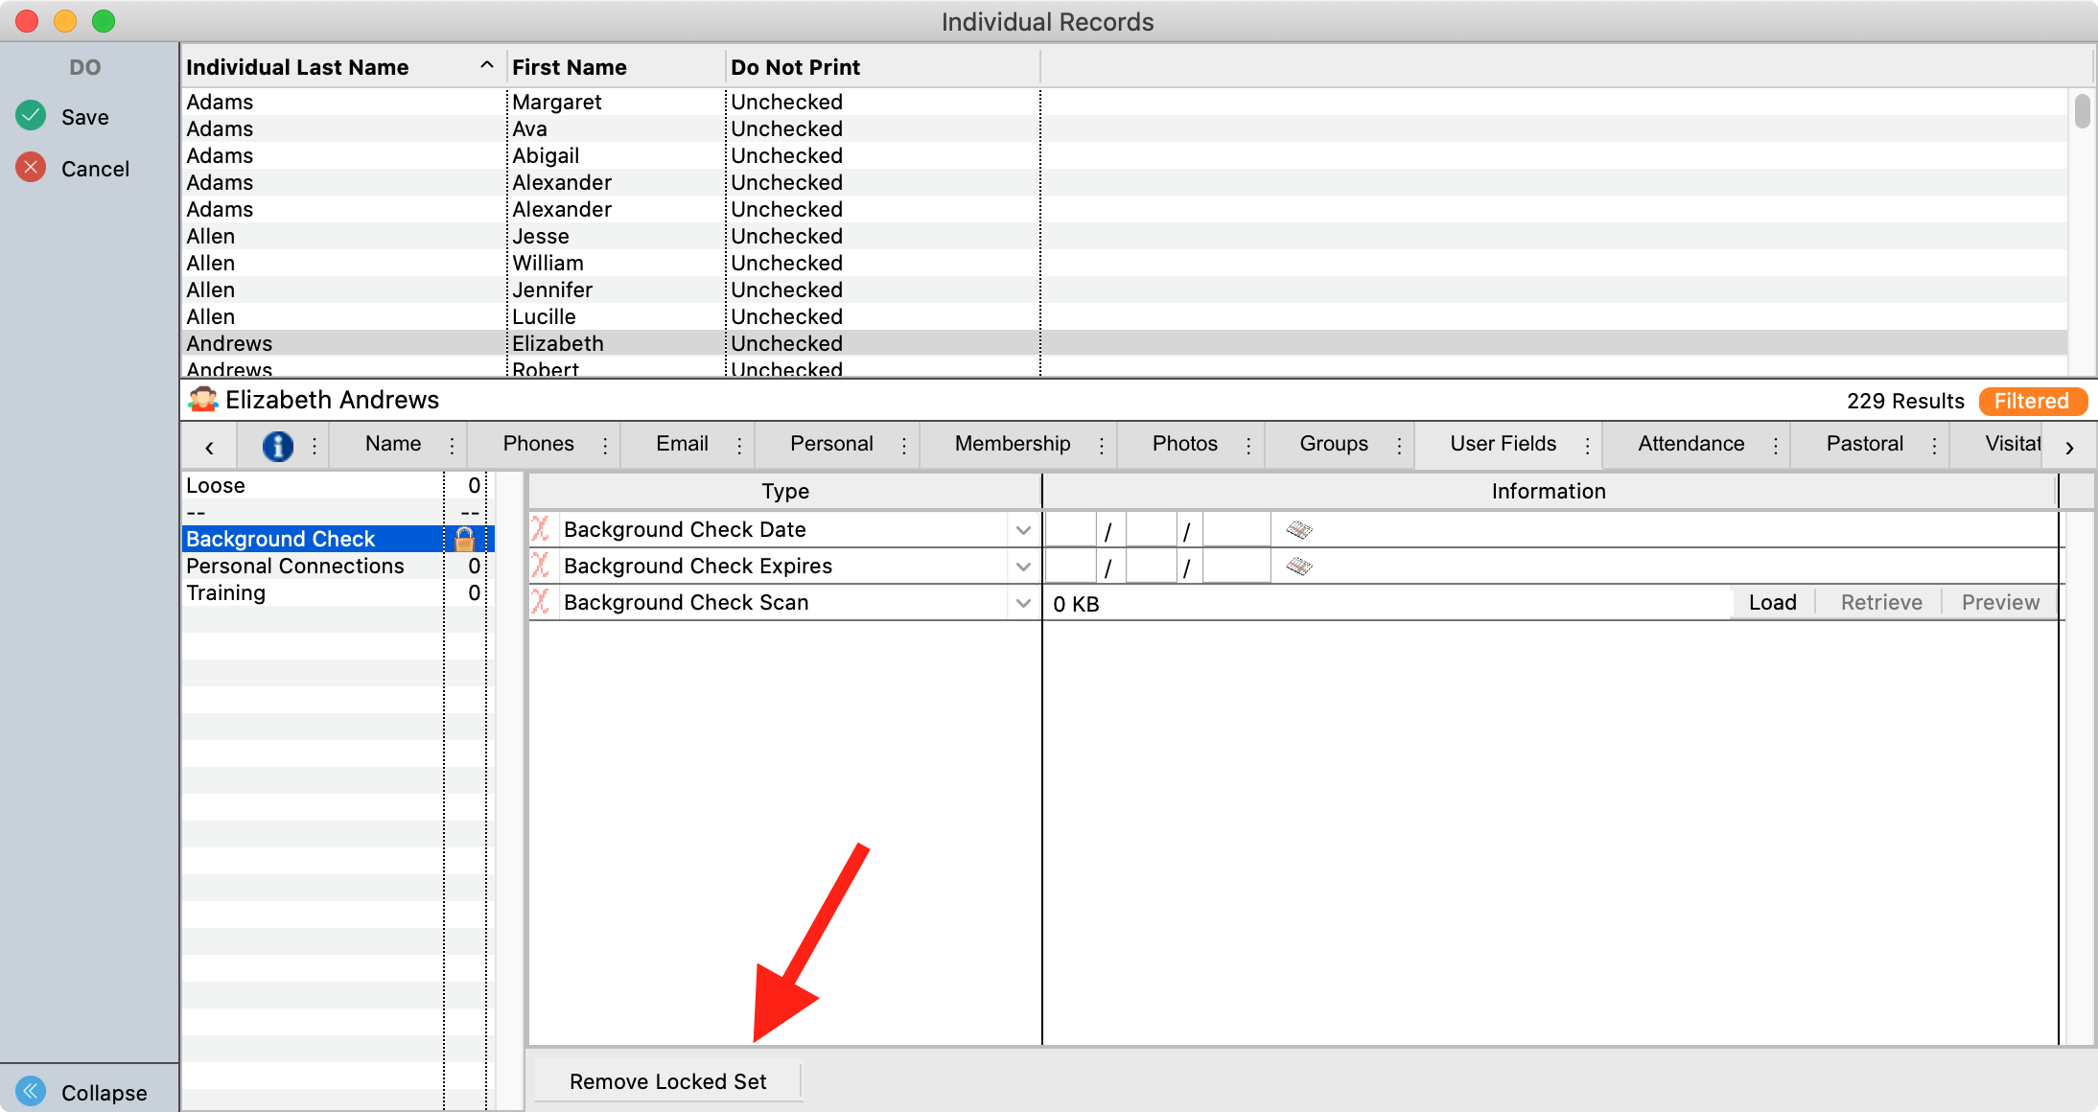Clear the Background Check Date with eraser icon
This screenshot has height=1112, width=2098.
tap(1298, 529)
